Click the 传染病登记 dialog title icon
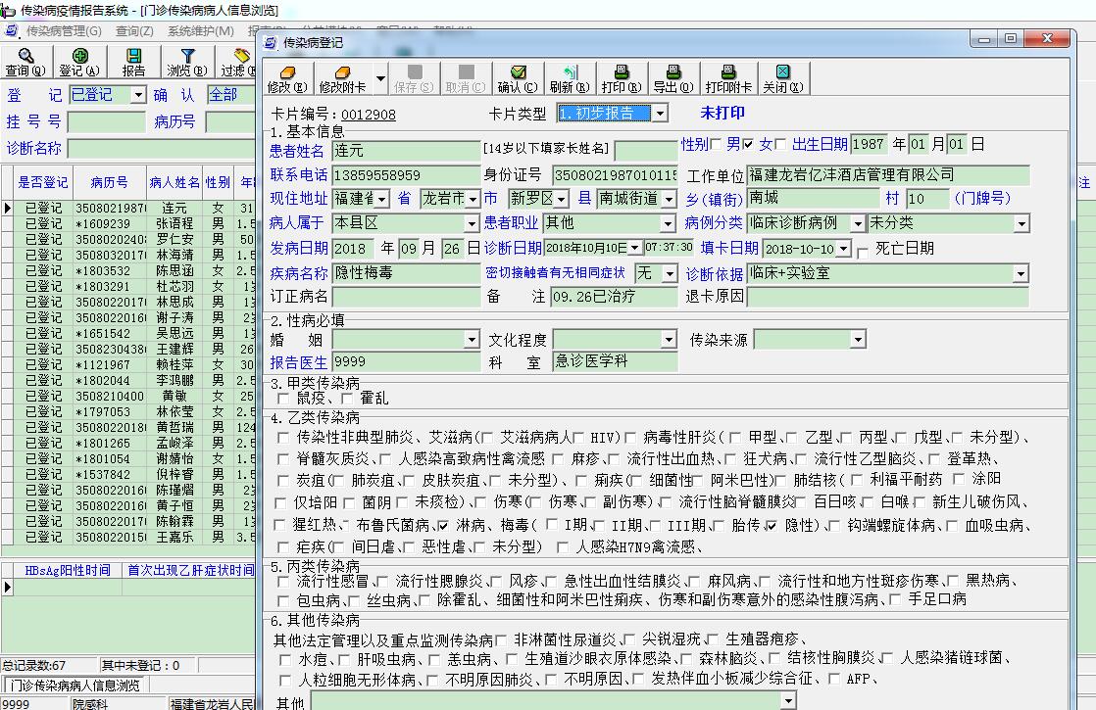This screenshot has width=1096, height=710. point(270,42)
